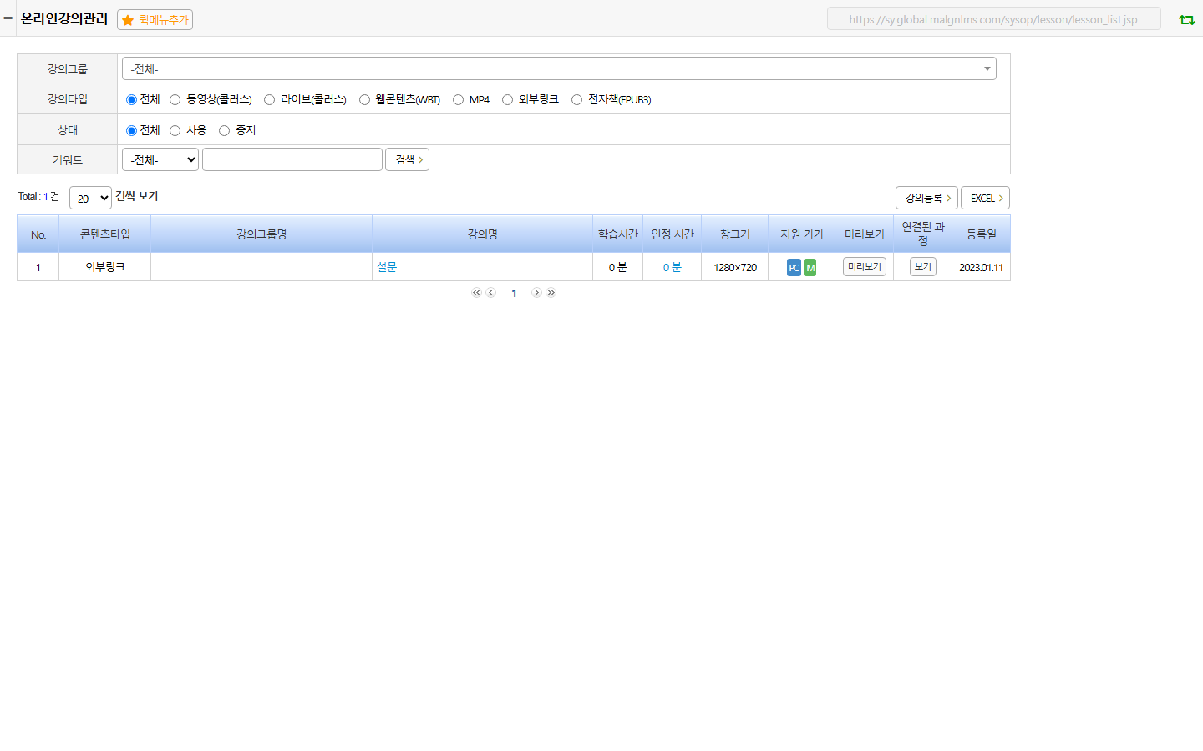The height and width of the screenshot is (751, 1203).
Task: Click the 학습시간 column header
Action: click(x=618, y=234)
